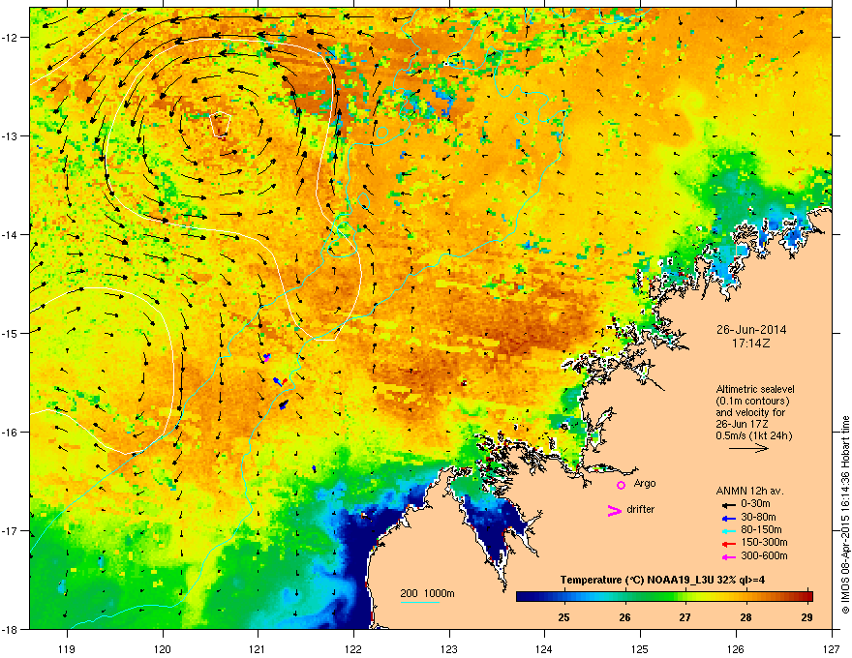Viewport: 852px width, 658px height.
Task: Click the black 0-30m arrow legend symbol
Action: click(728, 504)
